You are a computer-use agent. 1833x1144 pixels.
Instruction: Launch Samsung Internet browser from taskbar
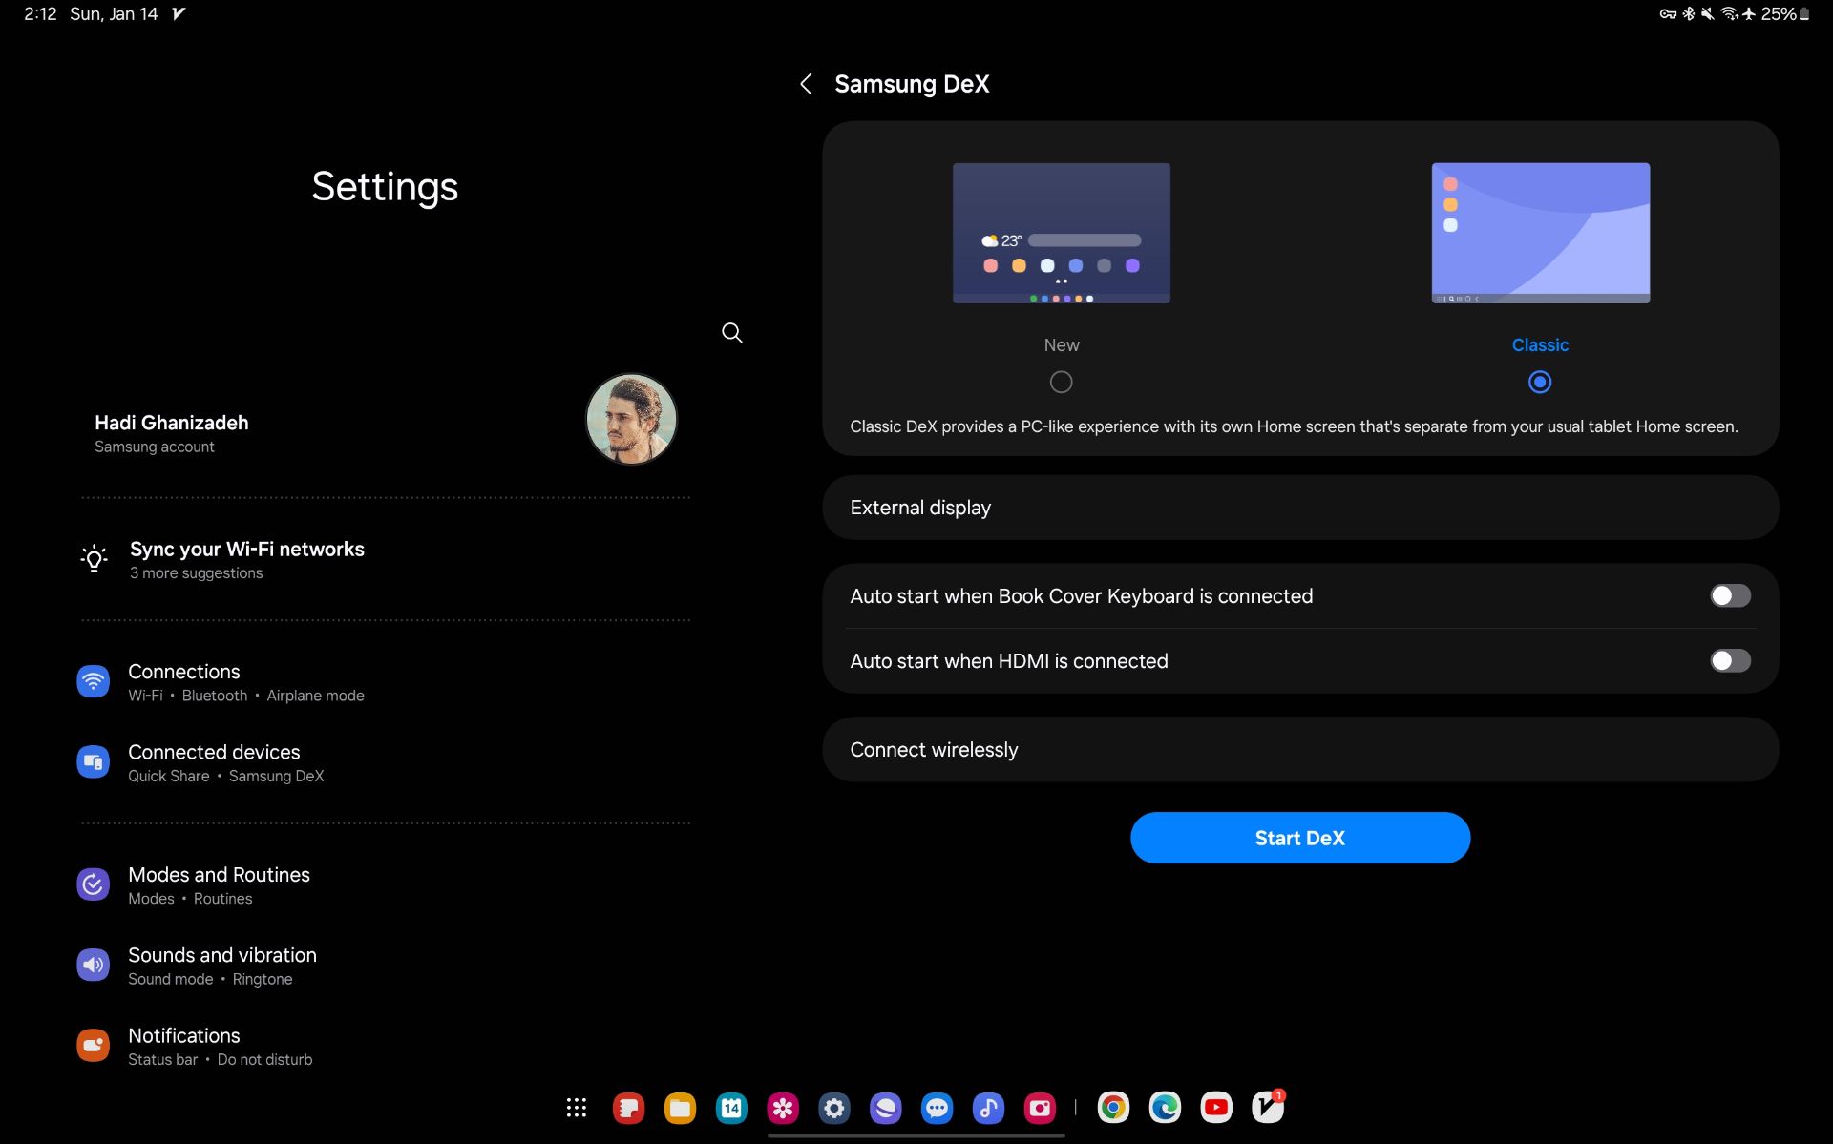[885, 1107]
